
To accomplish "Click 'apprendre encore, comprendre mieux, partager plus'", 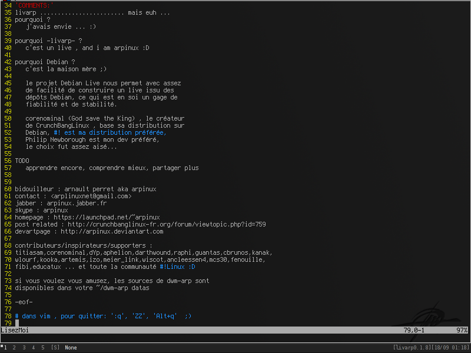I will (x=112, y=168).
